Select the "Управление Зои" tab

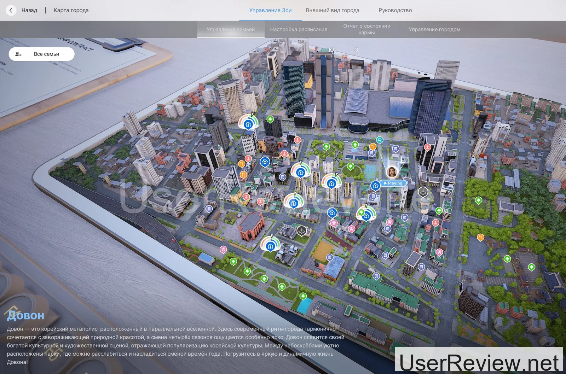click(270, 10)
